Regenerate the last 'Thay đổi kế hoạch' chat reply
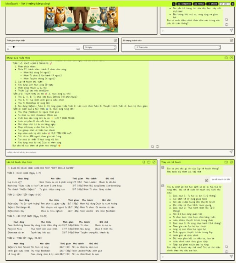Viewport: 236px width, 263px height. [x=226, y=252]
